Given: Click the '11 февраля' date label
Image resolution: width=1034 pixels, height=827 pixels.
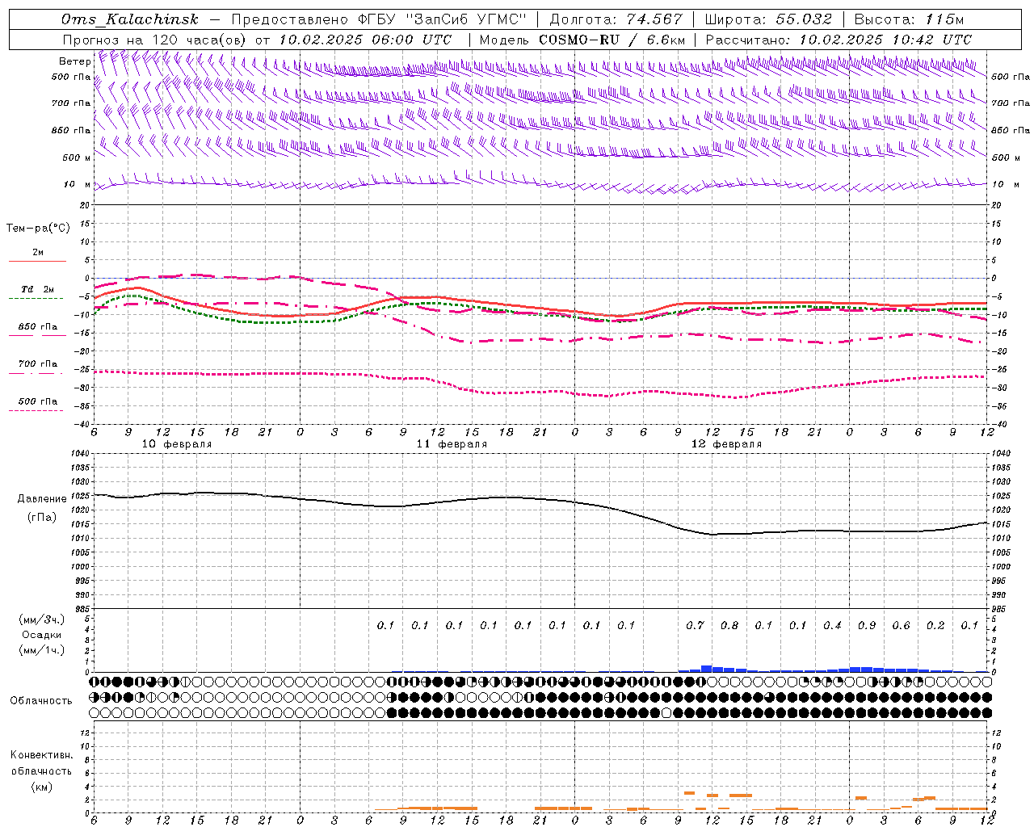Looking at the screenshot, I should [x=452, y=444].
